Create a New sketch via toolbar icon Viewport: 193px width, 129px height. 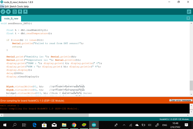(x=15, y=12)
